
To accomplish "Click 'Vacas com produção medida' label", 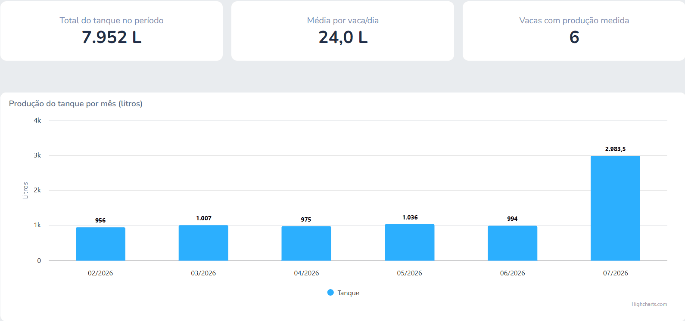I will tap(574, 20).
